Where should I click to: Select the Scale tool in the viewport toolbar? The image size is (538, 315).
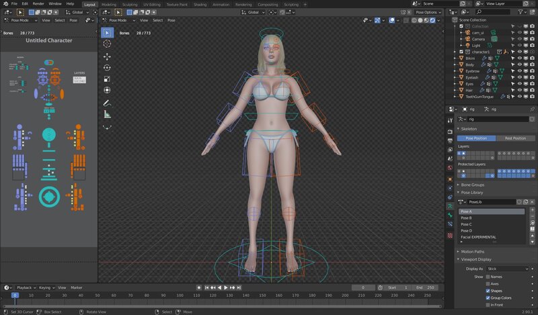point(107,79)
